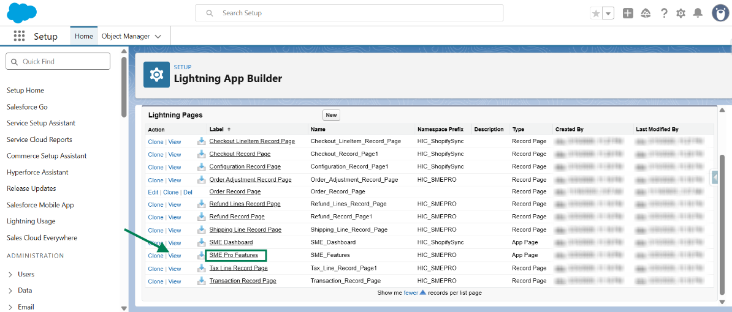Screen dimensions: 732x312
Task: Click the Trailhead guidance icon
Action: pyautogui.click(x=646, y=13)
